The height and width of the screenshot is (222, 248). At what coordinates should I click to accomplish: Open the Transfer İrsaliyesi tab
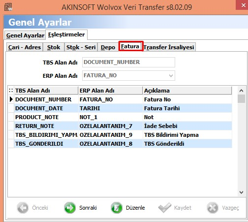(169, 47)
